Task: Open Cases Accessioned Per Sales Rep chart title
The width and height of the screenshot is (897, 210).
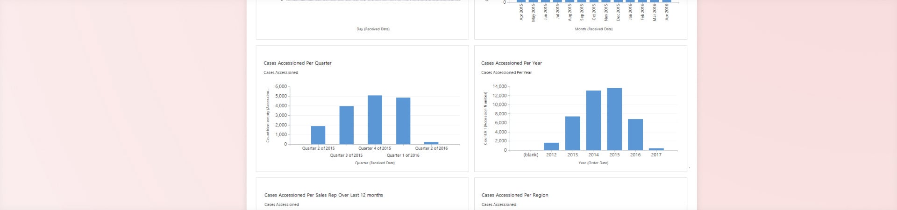Action: tap(323, 195)
